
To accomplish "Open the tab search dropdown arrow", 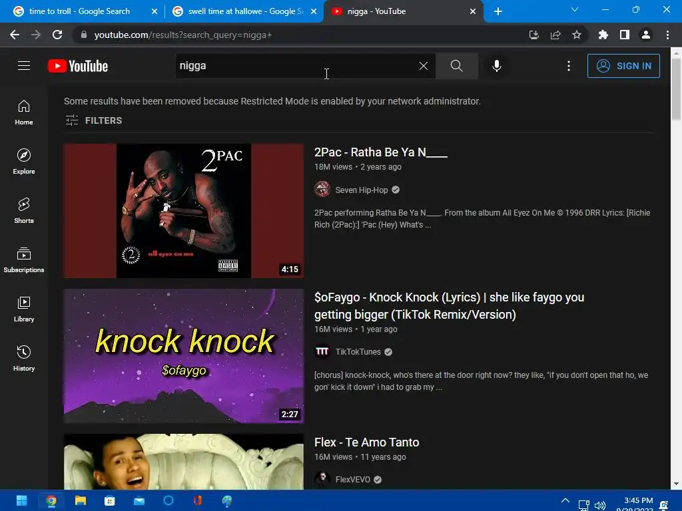I will tap(575, 9).
